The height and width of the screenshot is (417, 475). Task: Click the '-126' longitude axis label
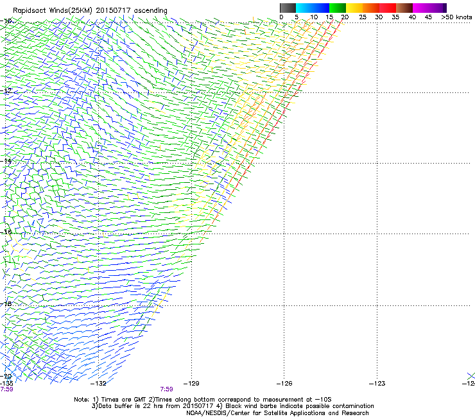click(284, 384)
